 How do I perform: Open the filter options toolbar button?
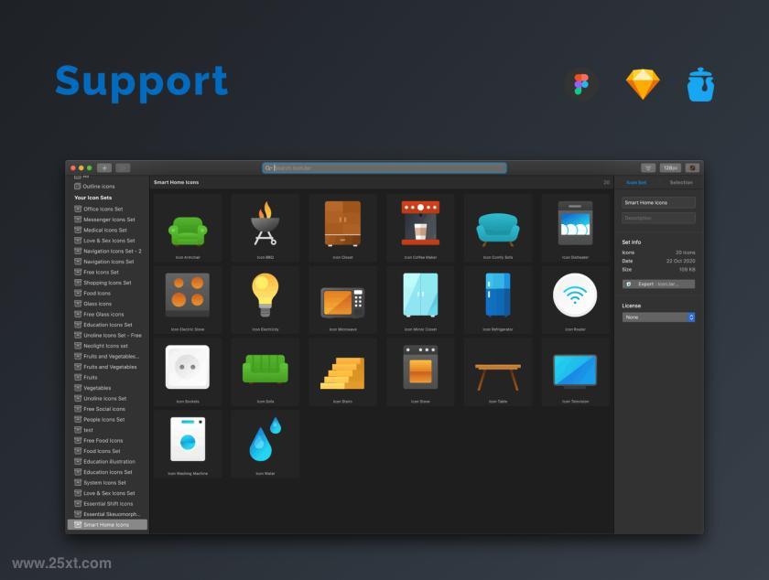click(648, 168)
